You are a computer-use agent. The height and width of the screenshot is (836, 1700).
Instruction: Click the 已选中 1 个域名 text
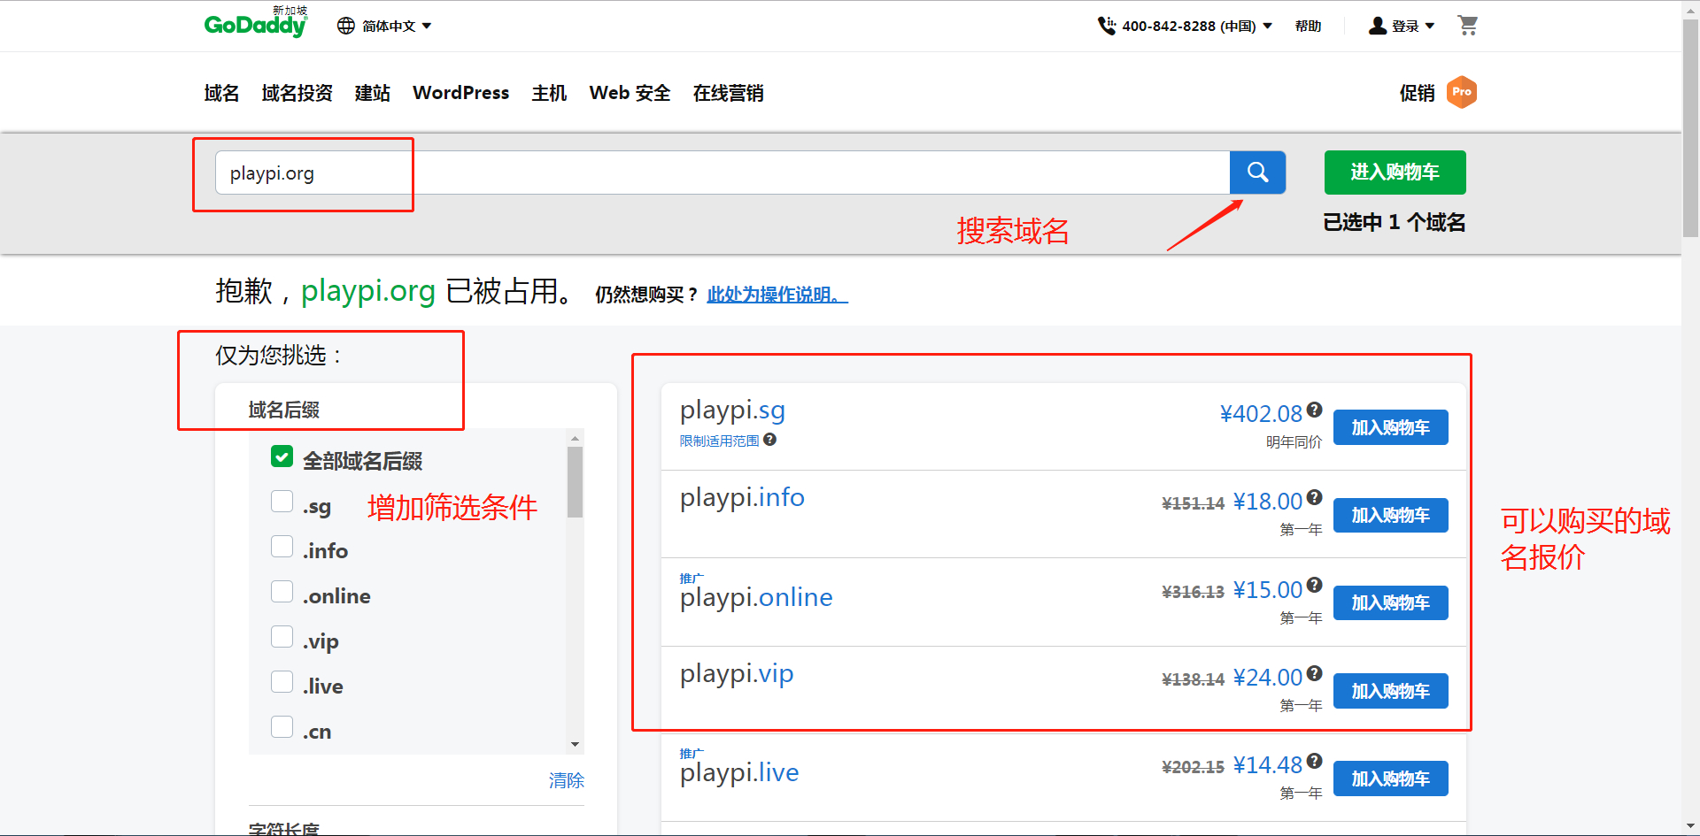[1395, 222]
